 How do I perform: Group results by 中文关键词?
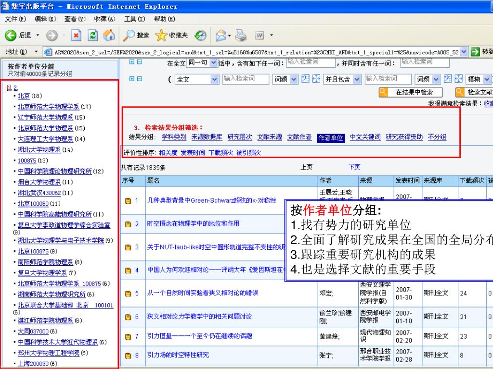click(365, 137)
